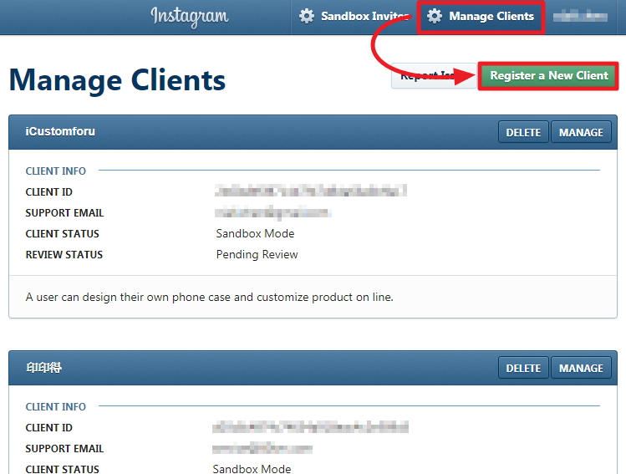This screenshot has width=626, height=474.
Task: Select the phone case description text
Action: [209, 297]
